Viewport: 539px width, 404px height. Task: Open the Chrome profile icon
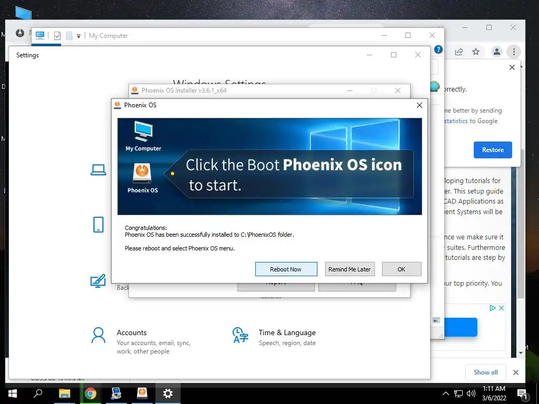(497, 52)
